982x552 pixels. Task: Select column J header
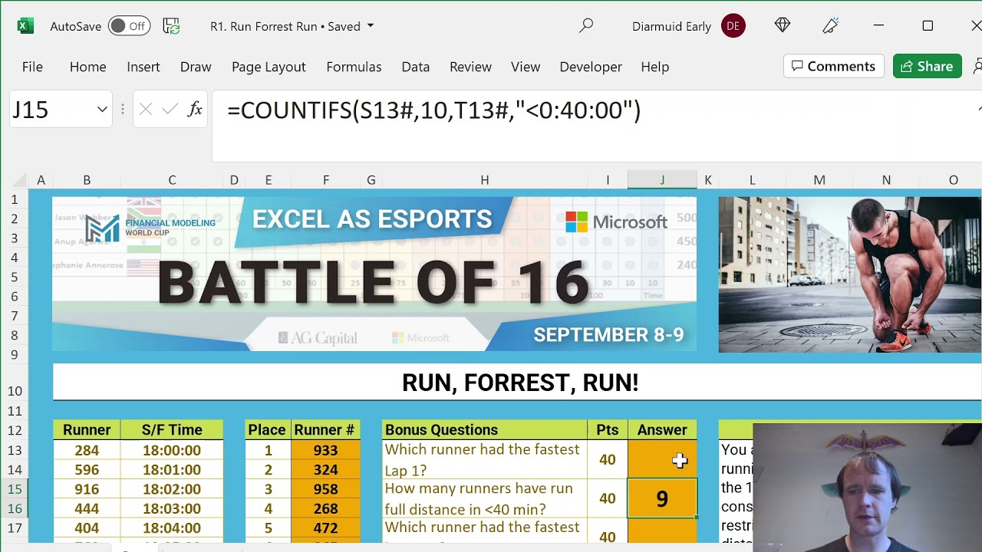662,179
